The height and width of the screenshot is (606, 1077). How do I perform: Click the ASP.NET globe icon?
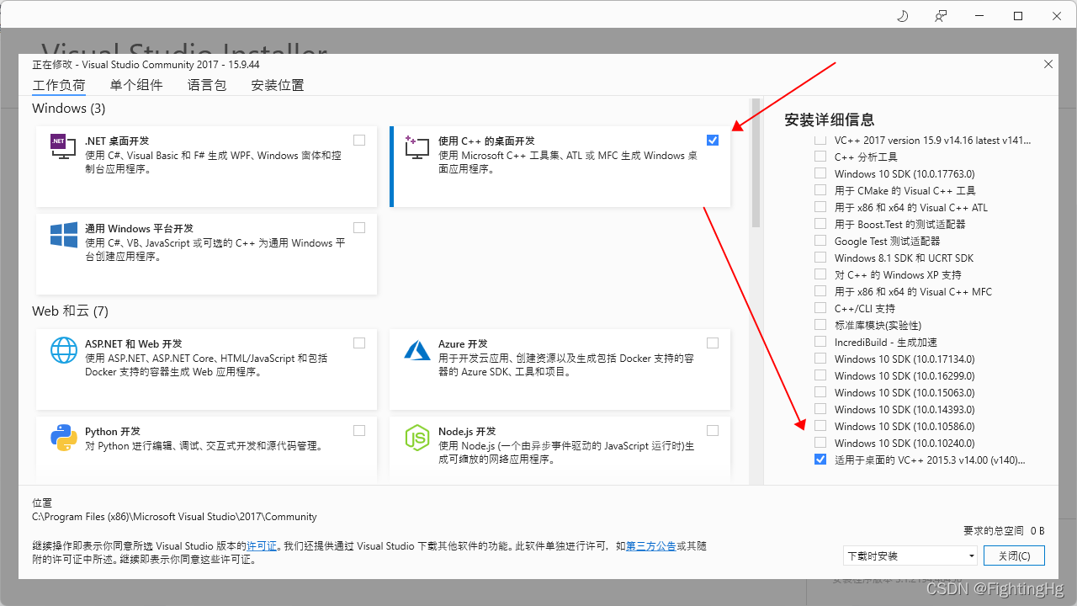point(64,350)
